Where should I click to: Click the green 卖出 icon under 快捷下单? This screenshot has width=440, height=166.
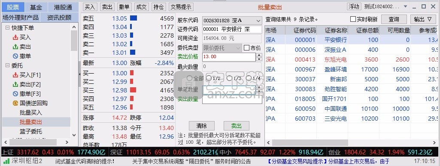[15, 47]
